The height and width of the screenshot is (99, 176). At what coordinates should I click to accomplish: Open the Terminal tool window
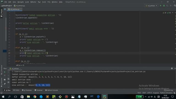click(x=38, y=90)
